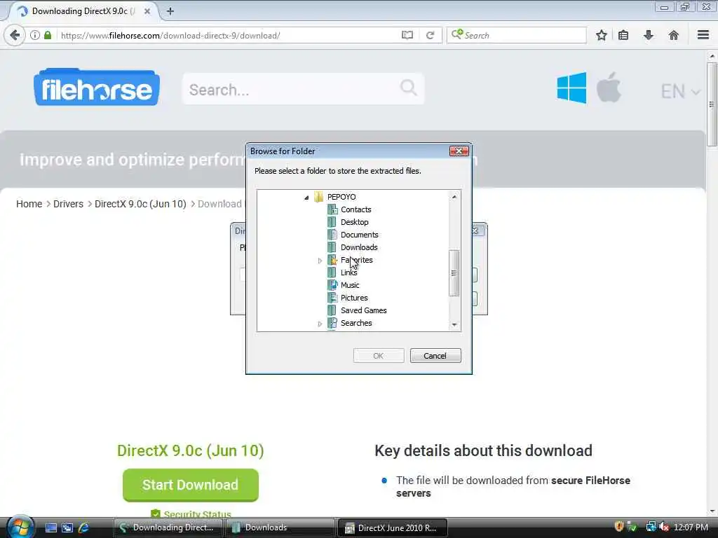The image size is (718, 538).
Task: Open the EN language dropdown
Action: pos(680,91)
